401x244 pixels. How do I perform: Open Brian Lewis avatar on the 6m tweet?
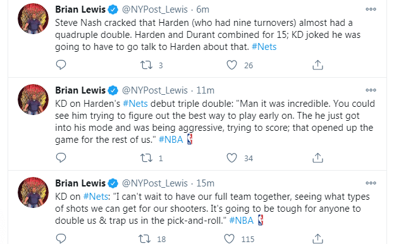[33, 19]
